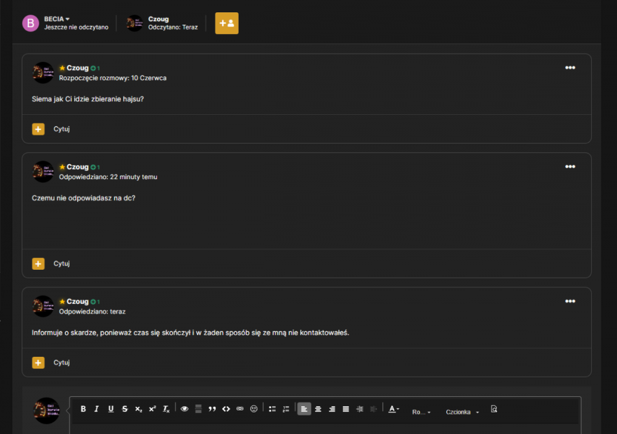Select align left paragraph option

coord(304,409)
